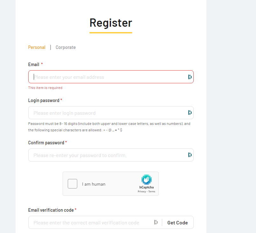Click the Email field label
Image resolution: width=256 pixels, height=233 pixels.
(33, 64)
